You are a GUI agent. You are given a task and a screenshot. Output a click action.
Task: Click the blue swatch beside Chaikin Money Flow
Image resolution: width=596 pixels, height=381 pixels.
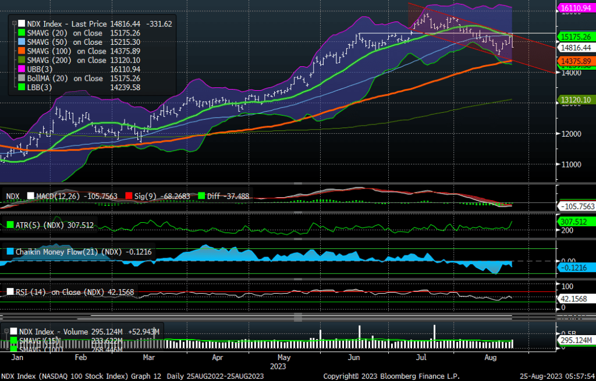pos(10,251)
